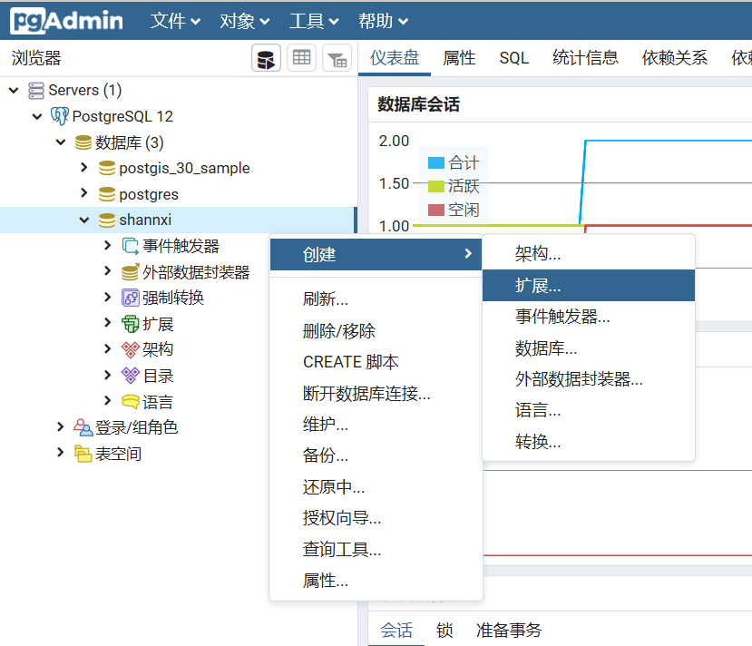Screen dimensions: 752x646
Task: Expand the 语言 tree node
Action: point(107,400)
